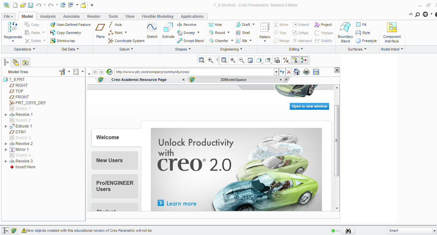Click the browser refresh arrows icon

coord(282,72)
